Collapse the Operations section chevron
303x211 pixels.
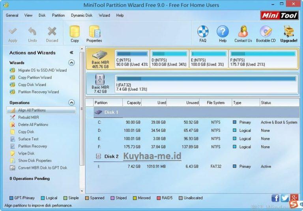tap(71, 103)
